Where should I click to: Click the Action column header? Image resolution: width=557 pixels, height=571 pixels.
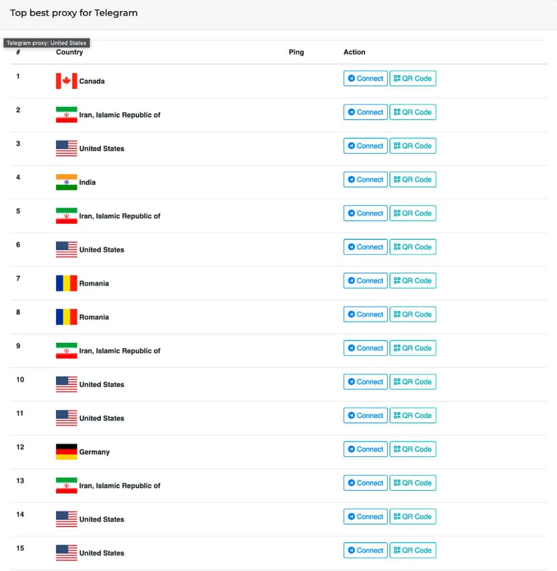pyautogui.click(x=354, y=52)
